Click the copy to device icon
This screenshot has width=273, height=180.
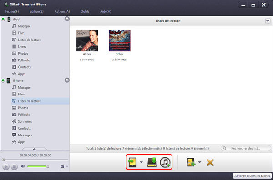132,162
